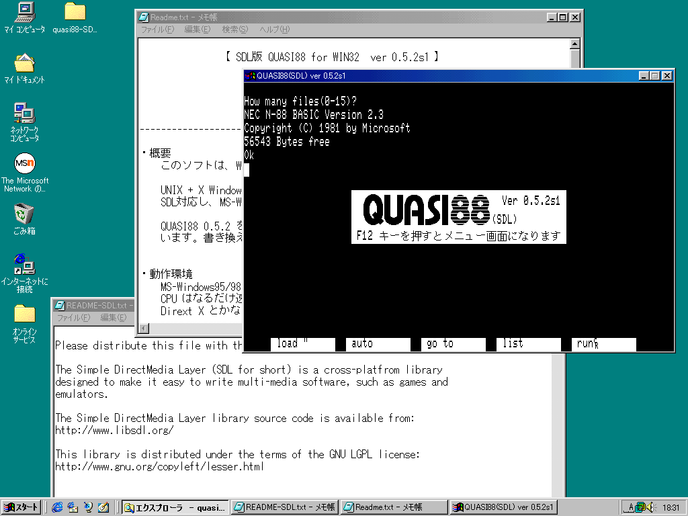
Task: Switch to Readme.txt - メモ帳 taskbar button
Action: tap(394, 507)
